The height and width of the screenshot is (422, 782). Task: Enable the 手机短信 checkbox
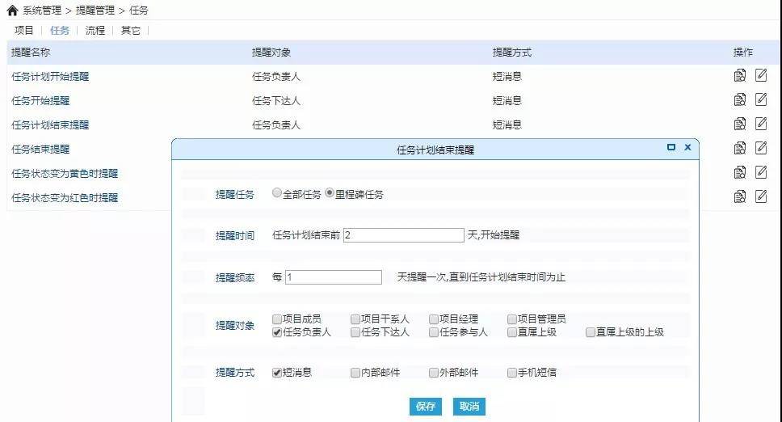(512, 373)
